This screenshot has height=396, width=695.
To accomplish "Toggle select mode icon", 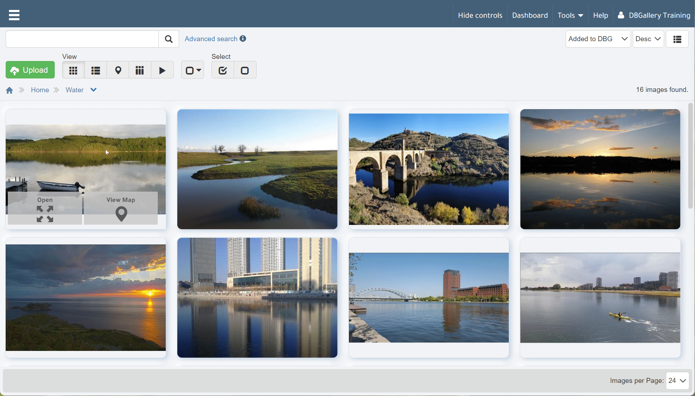I will click(192, 70).
